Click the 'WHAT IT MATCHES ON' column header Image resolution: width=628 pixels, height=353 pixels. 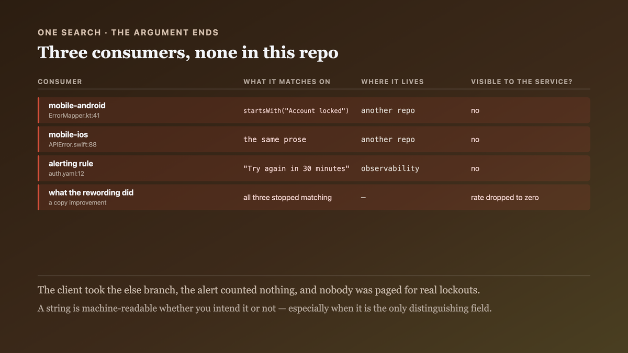point(287,82)
